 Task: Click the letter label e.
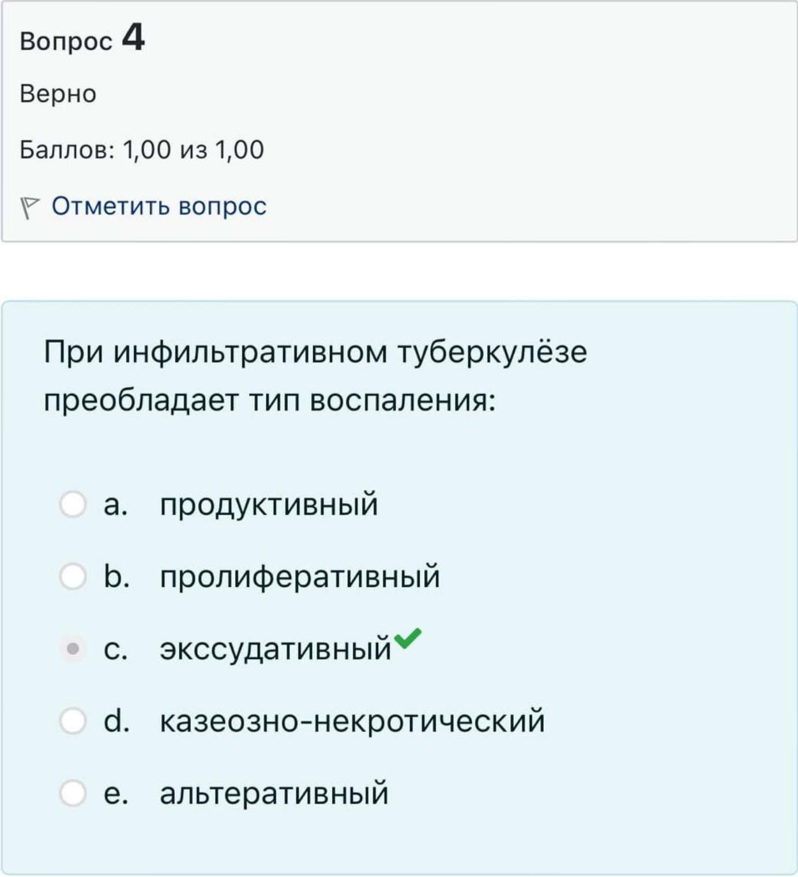[x=116, y=793]
